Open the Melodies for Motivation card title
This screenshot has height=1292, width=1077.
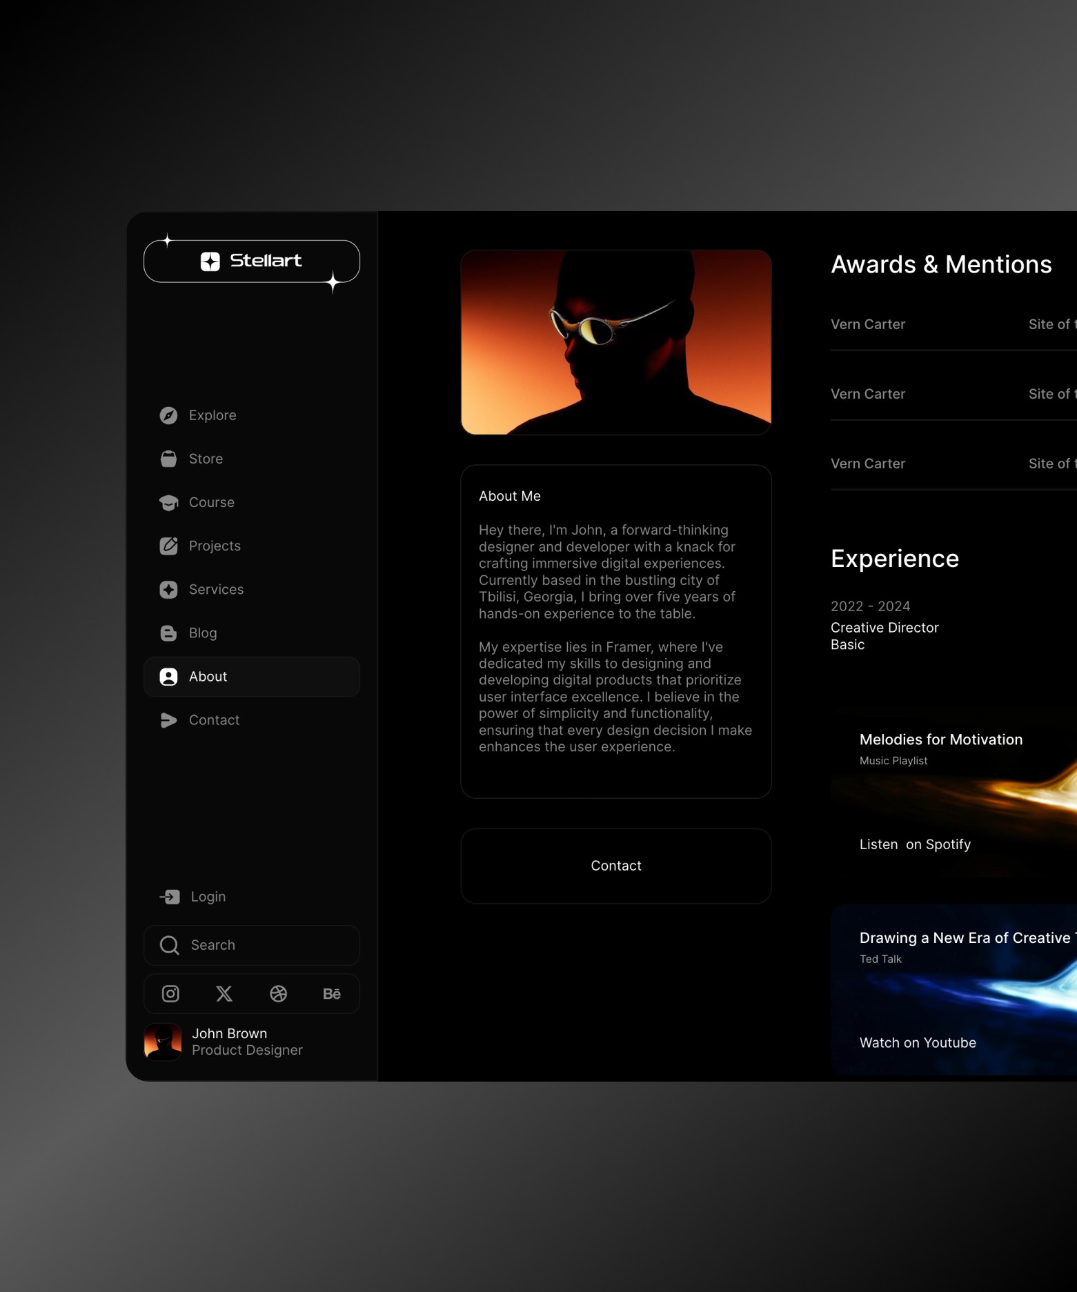[x=941, y=739]
